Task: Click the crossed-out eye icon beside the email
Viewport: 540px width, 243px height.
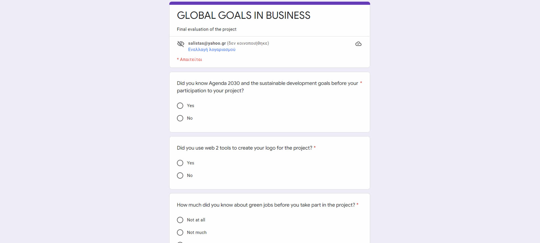Action: (x=181, y=44)
